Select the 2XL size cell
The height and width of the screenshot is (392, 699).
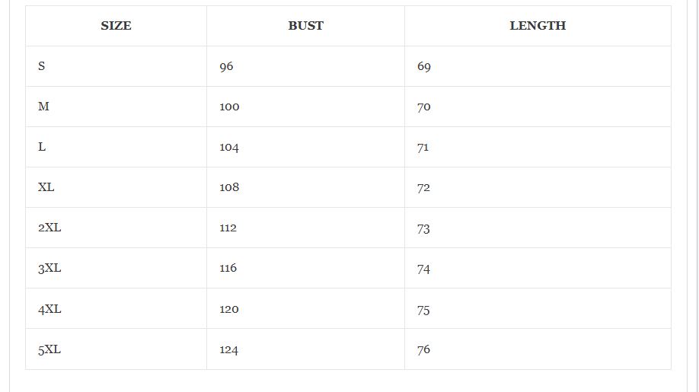116,228
